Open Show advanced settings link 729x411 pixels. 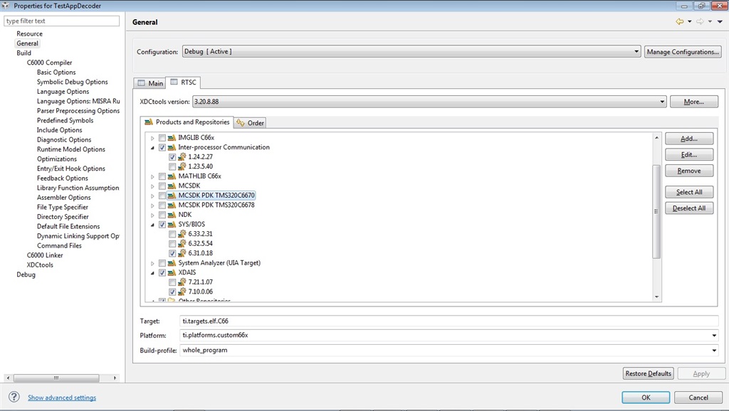(x=62, y=397)
